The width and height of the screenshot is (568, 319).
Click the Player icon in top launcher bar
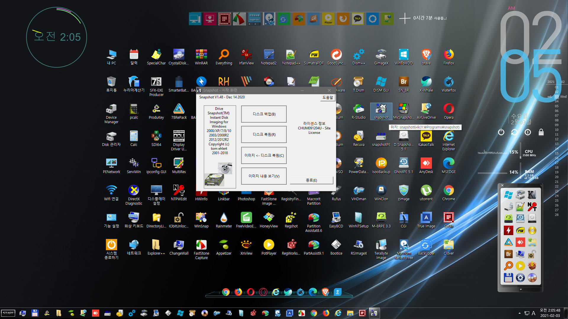point(328,19)
